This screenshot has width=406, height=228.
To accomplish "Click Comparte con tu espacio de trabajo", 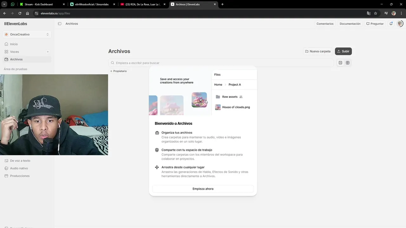I will coord(187,150).
